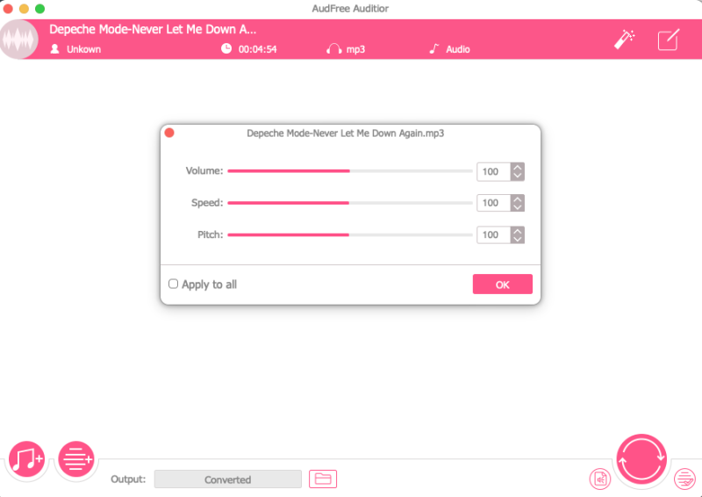The height and width of the screenshot is (497, 702).
Task: Click the clock icon beside duration
Action: tap(226, 48)
